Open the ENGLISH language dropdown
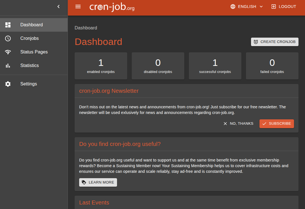 point(247,7)
